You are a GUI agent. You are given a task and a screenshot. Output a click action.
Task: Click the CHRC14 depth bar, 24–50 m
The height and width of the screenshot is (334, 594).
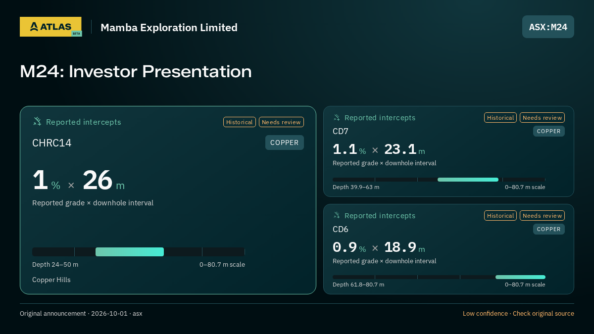[139, 252]
